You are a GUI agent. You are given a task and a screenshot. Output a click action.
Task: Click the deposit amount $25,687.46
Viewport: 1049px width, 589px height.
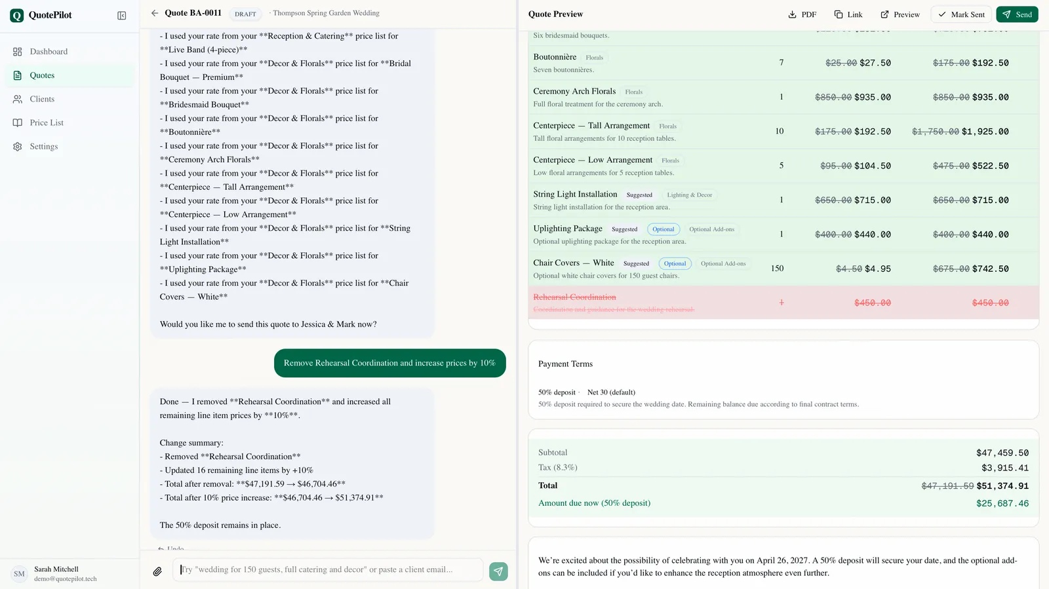click(1002, 504)
